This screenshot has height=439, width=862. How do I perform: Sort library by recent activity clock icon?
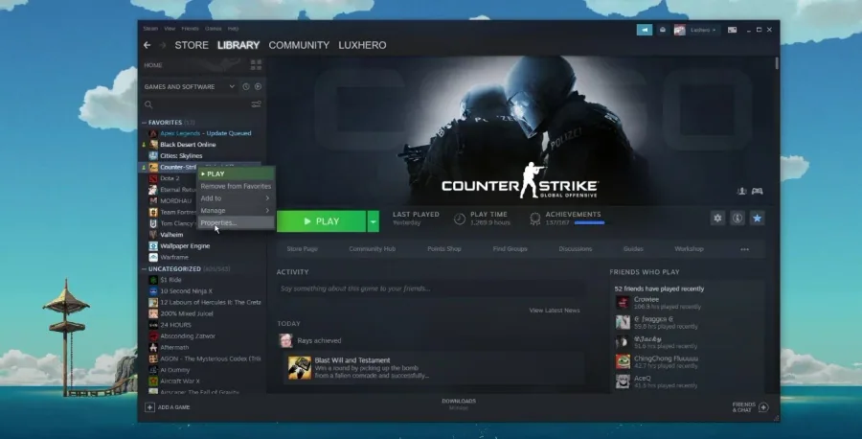point(246,86)
